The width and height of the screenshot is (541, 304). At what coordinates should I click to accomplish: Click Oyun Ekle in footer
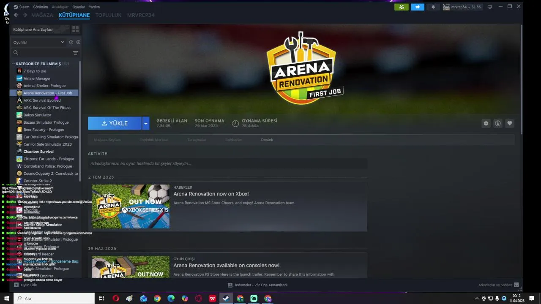coord(25,285)
